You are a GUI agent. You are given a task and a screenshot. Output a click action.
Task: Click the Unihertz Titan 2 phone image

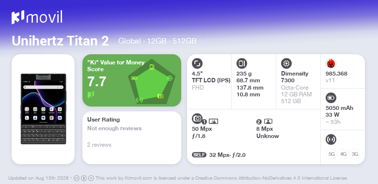[x=43, y=109]
